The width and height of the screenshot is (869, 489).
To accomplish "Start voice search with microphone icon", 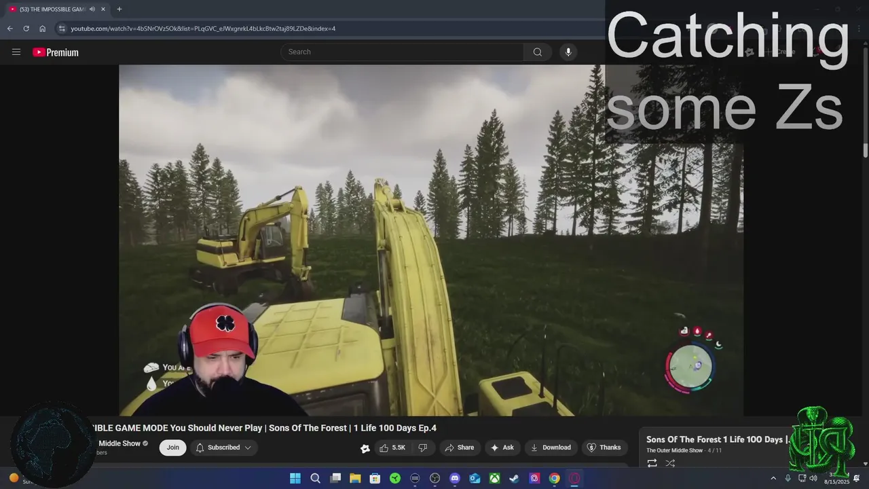I will click(x=568, y=52).
